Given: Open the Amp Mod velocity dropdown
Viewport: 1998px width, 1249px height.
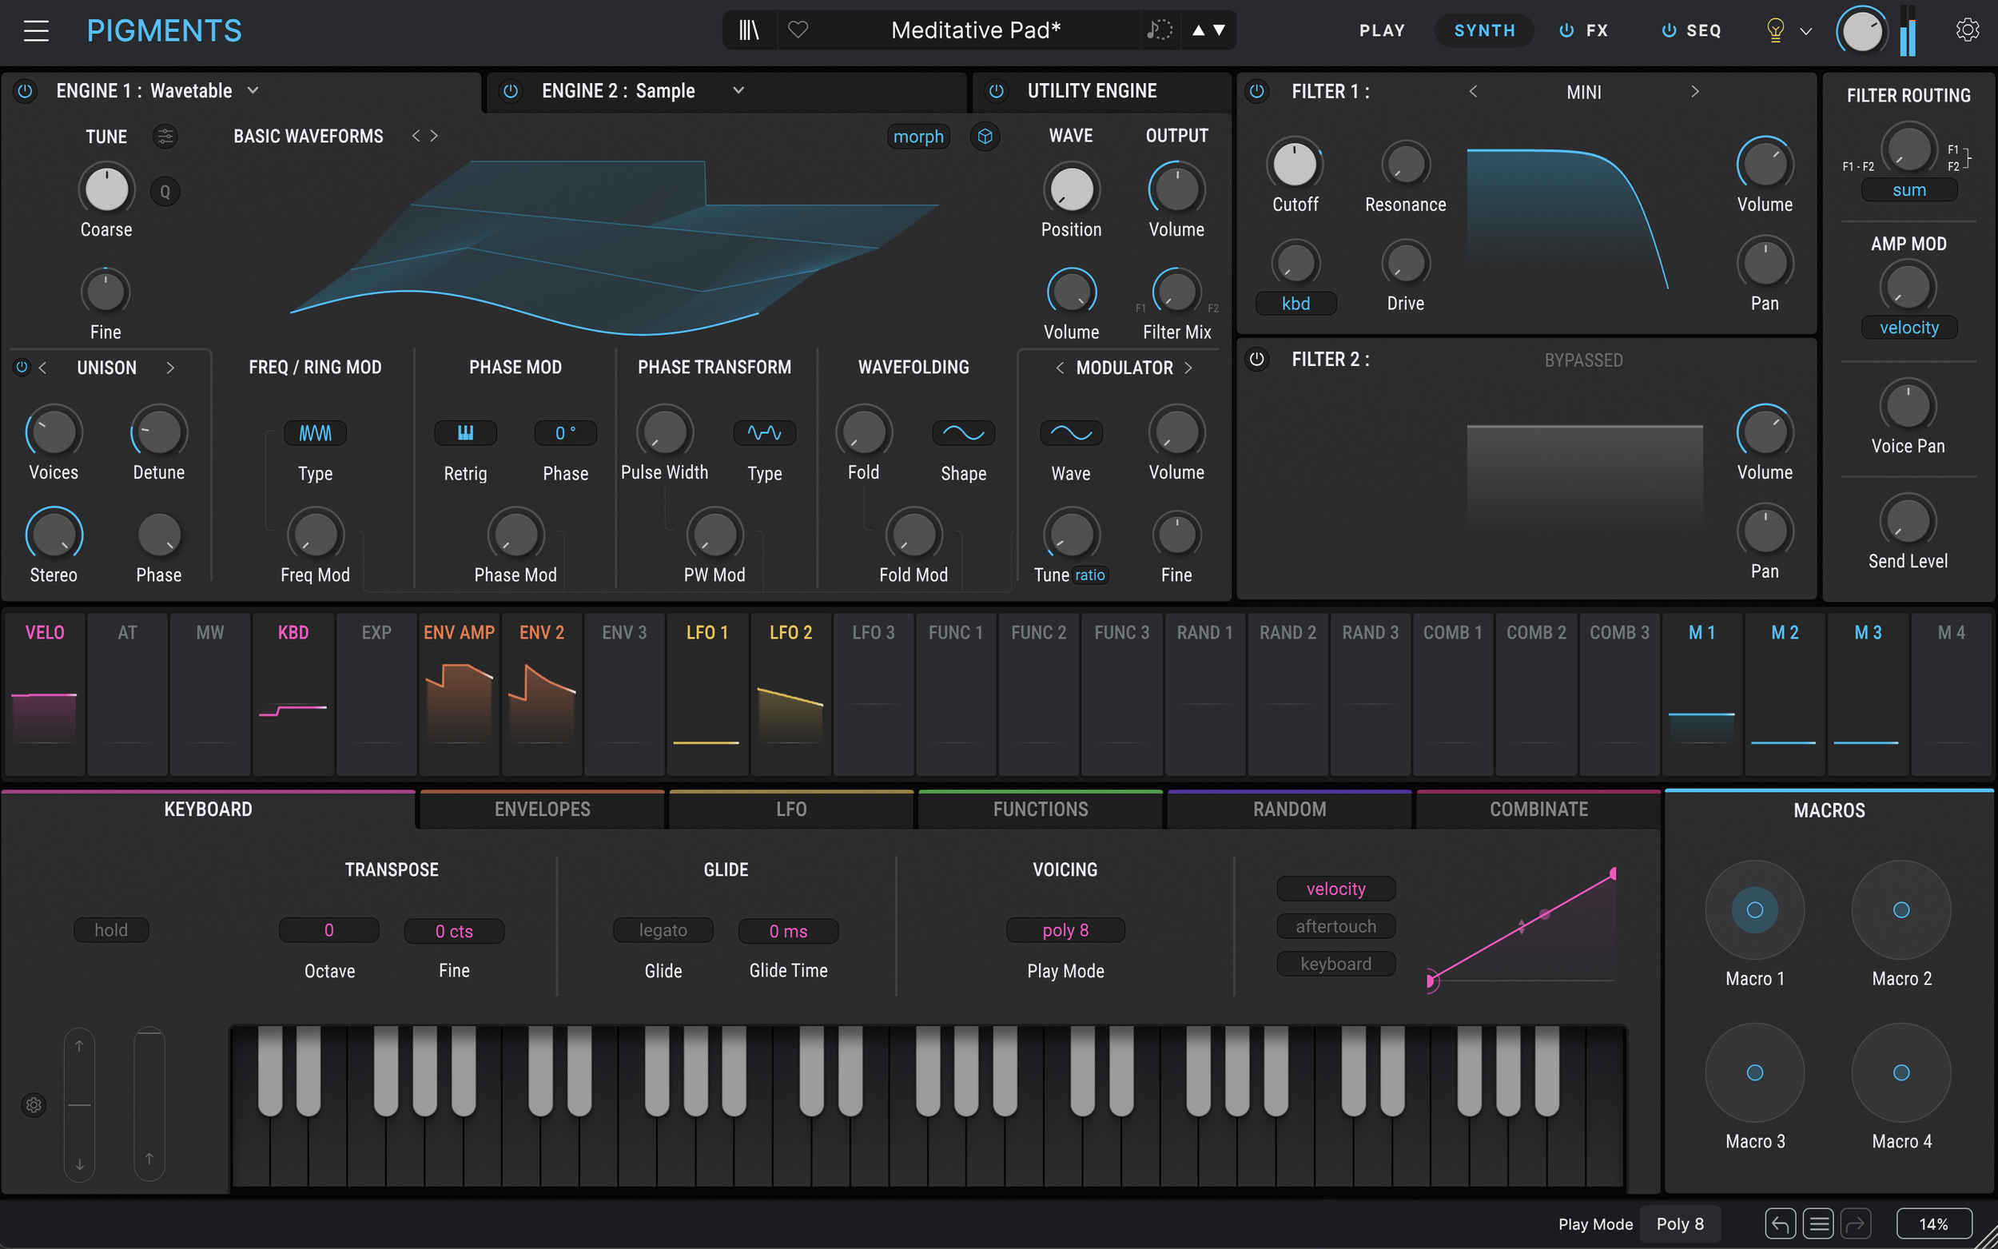Looking at the screenshot, I should pos(1908,328).
